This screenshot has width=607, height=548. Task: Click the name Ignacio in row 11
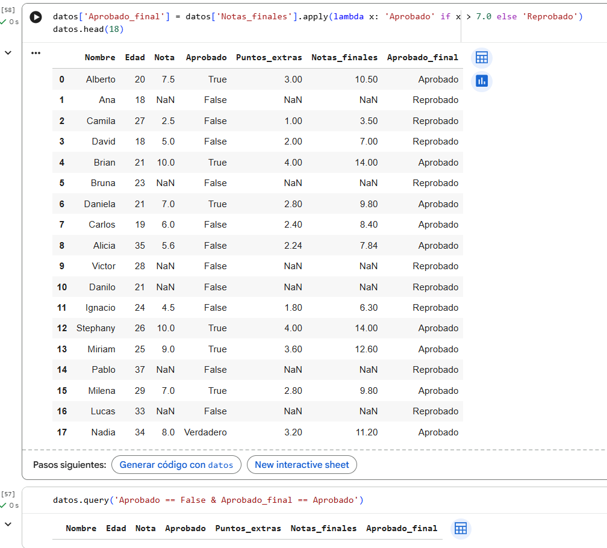100,308
